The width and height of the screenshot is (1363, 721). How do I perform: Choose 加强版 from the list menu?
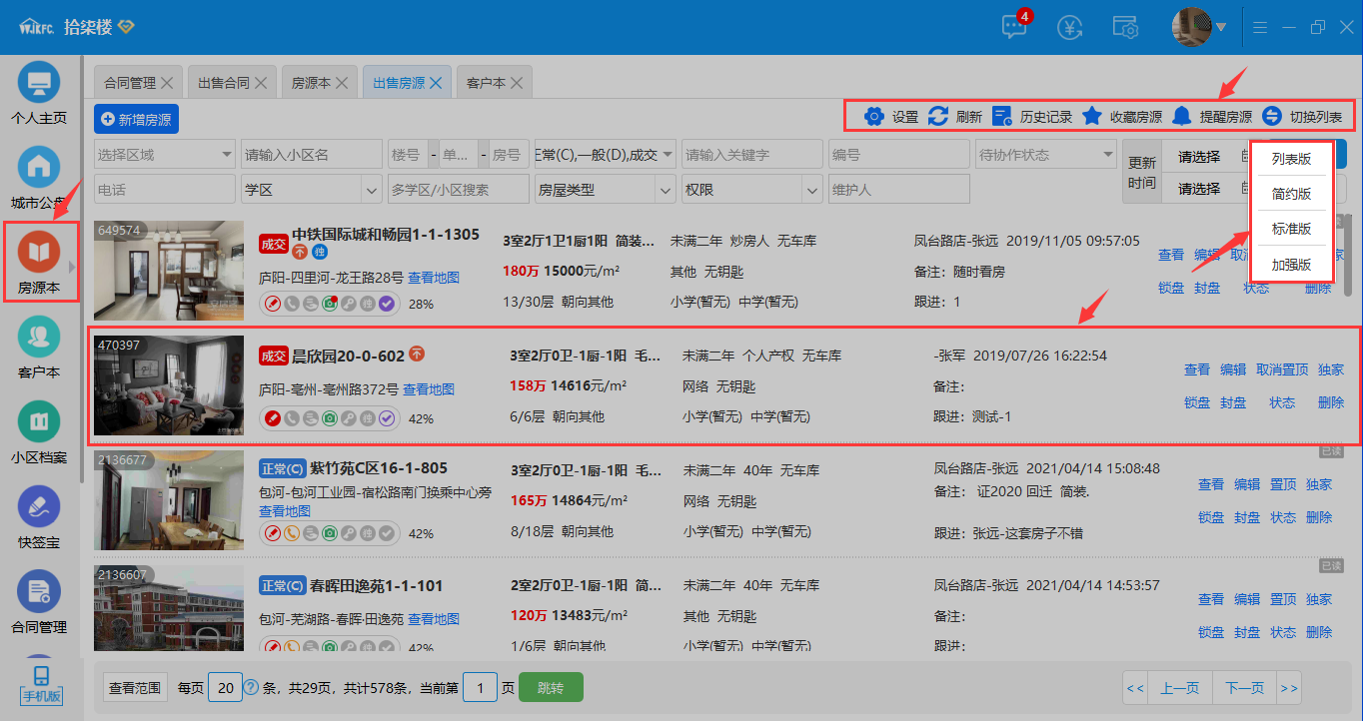pos(1291,265)
